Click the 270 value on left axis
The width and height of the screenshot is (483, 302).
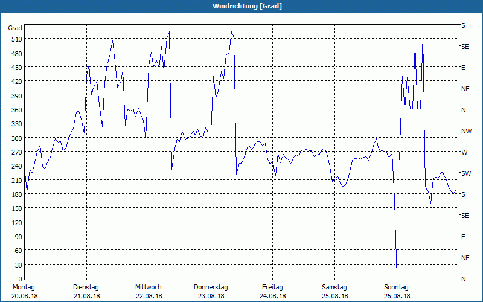pyautogui.click(x=17, y=152)
